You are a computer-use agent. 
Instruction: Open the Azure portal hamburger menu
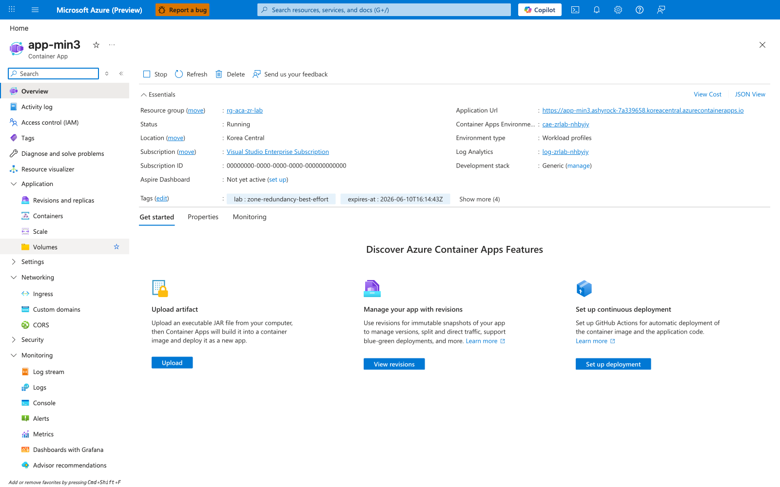point(35,10)
